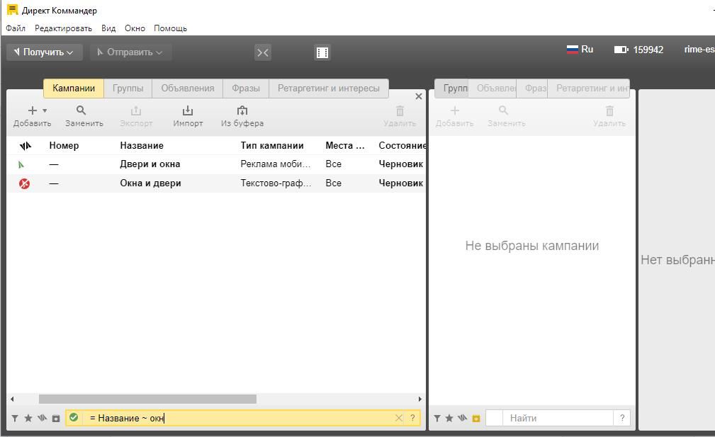Click the left scroll arrow of campaigns table
Screen dimensions: 715x437
(12, 399)
